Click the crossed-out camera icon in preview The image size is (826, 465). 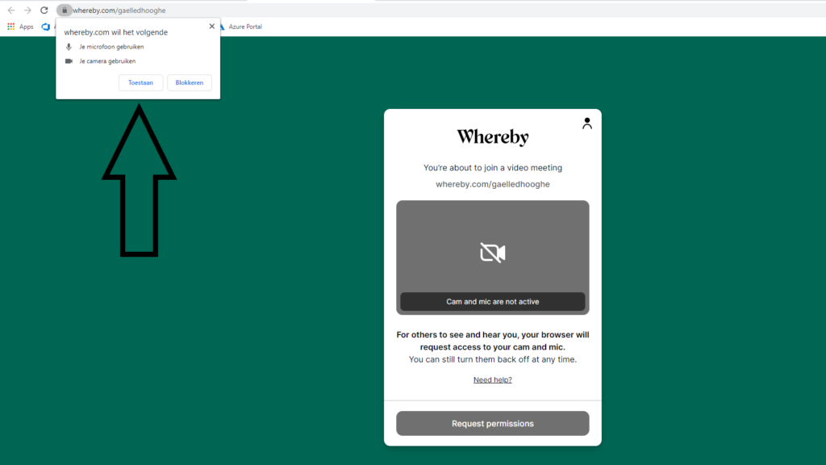pyautogui.click(x=493, y=253)
